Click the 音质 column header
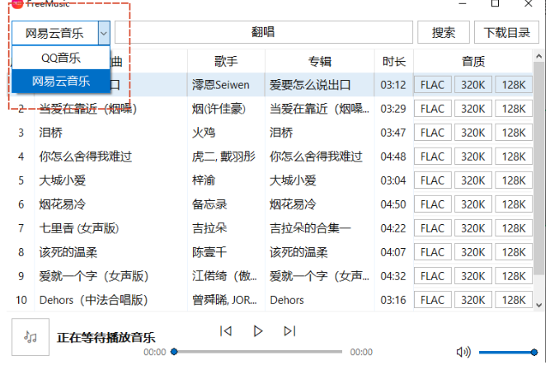The image size is (550, 365). 473,61
